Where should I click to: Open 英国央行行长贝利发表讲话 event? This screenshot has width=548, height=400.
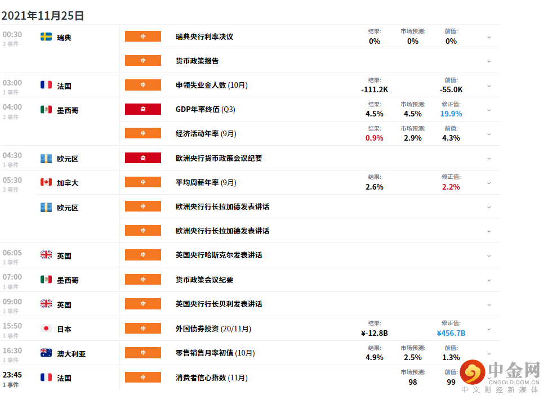point(219,304)
